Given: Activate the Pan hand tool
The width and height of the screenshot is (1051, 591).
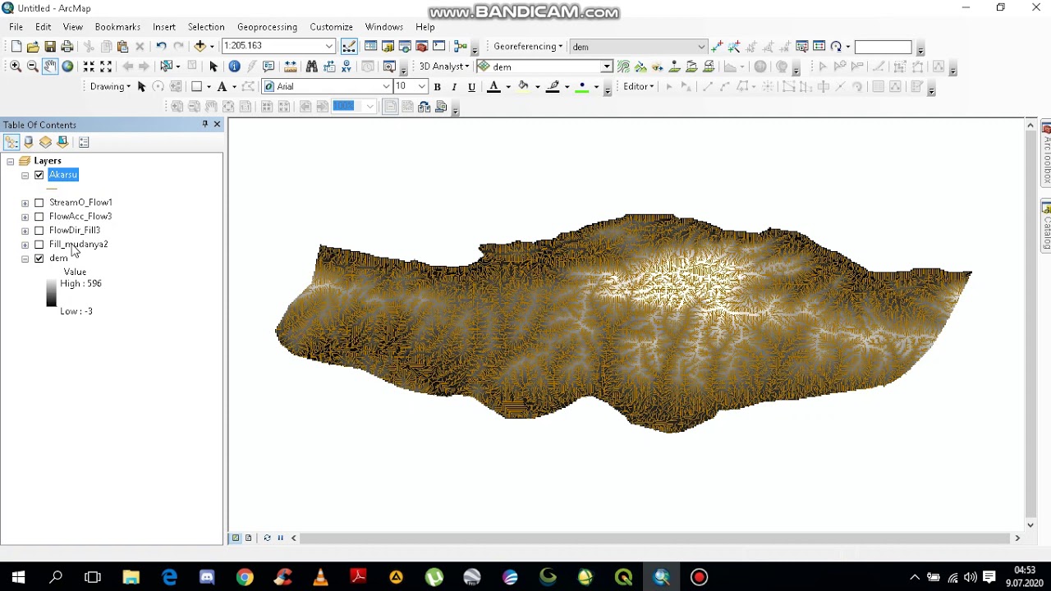Looking at the screenshot, I should pos(50,66).
